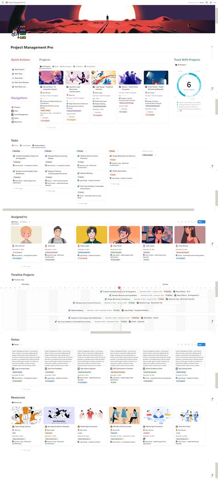Open Liam Carter team member portrait
The image size is (218, 481).
tap(157, 235)
